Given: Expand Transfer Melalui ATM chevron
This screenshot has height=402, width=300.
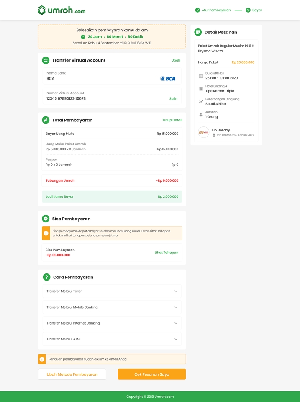Looking at the screenshot, I should click(176, 339).
